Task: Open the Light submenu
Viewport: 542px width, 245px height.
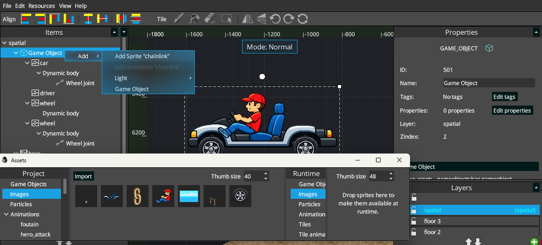Action: point(148,78)
